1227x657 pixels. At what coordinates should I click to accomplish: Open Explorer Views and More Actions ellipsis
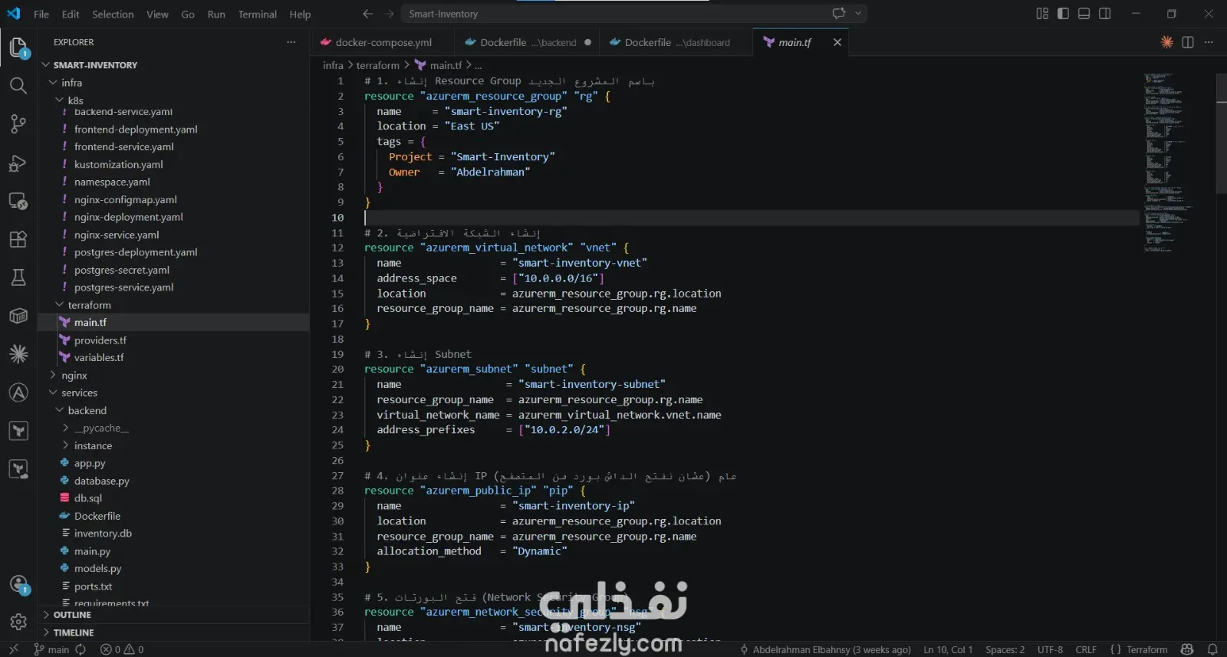point(291,42)
